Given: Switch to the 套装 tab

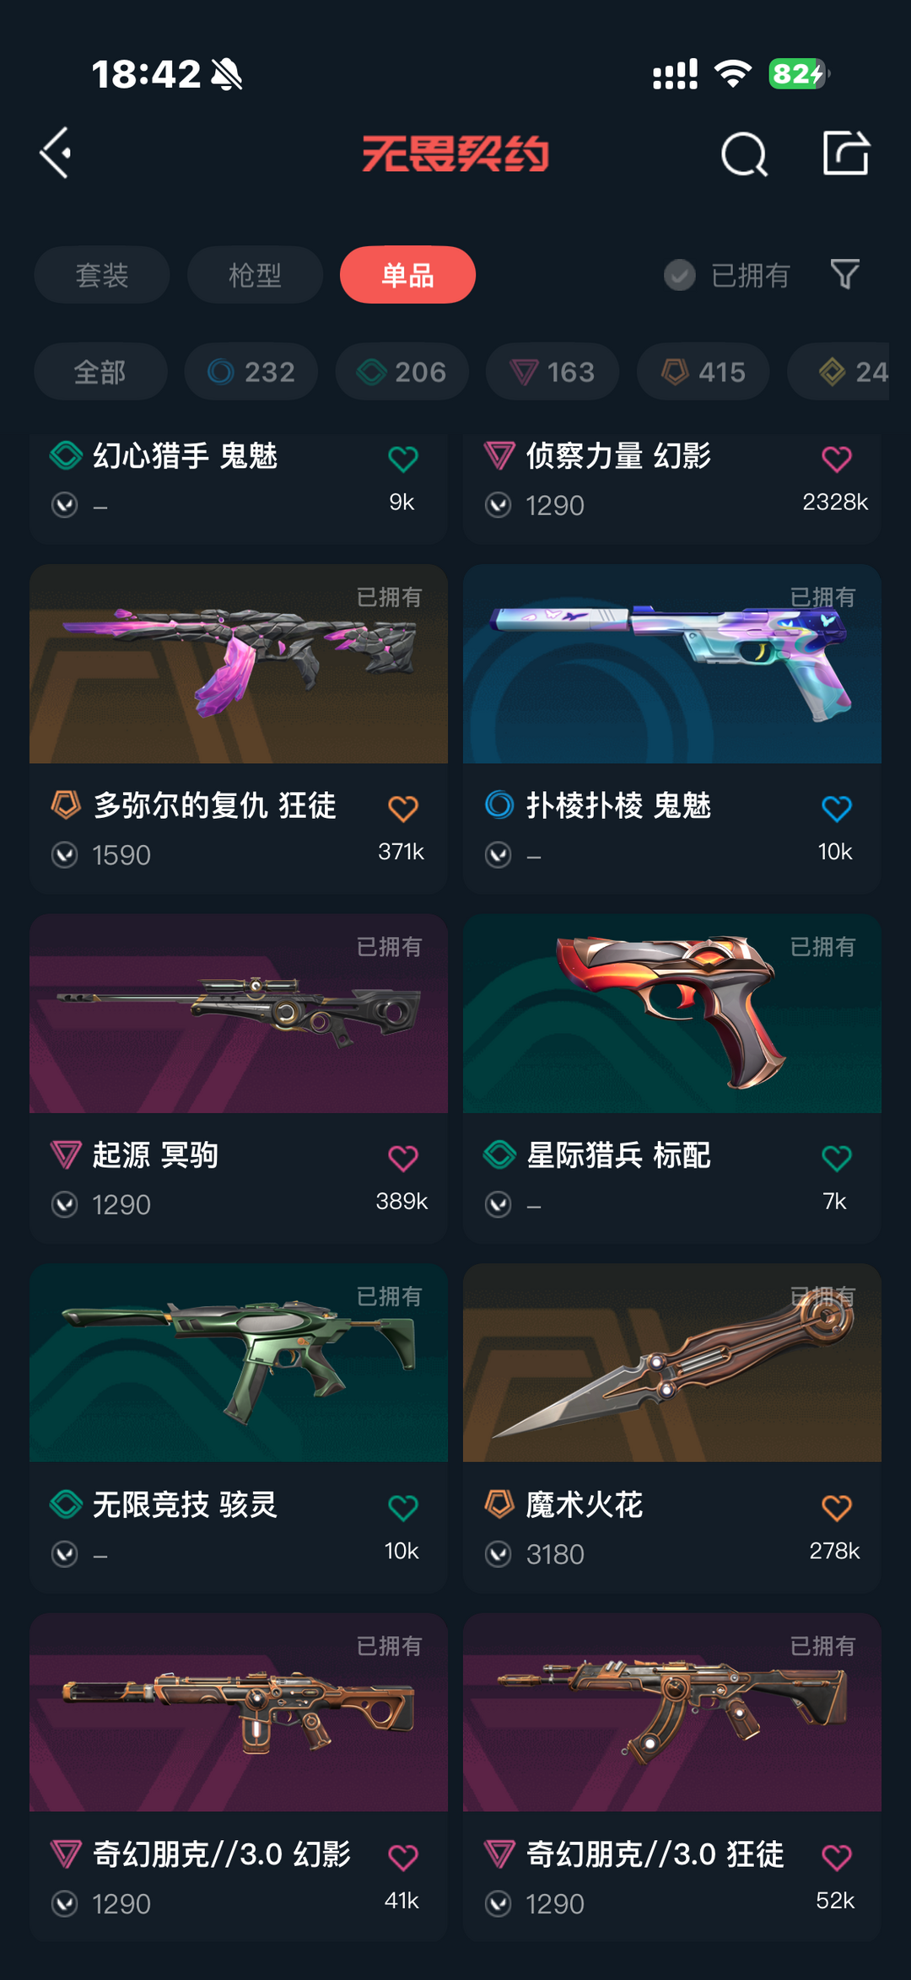Looking at the screenshot, I should click(102, 275).
